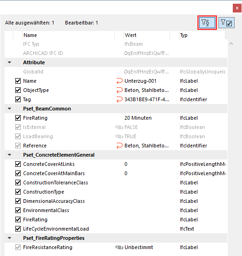Toggle FireRating checkbox under Pset_ConcreteElementGeneral
This screenshot has width=242, height=256.
pyautogui.click(x=18, y=219)
